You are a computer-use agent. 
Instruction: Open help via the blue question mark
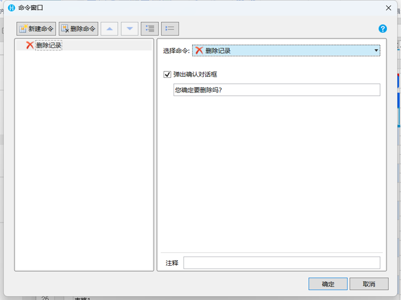point(382,29)
